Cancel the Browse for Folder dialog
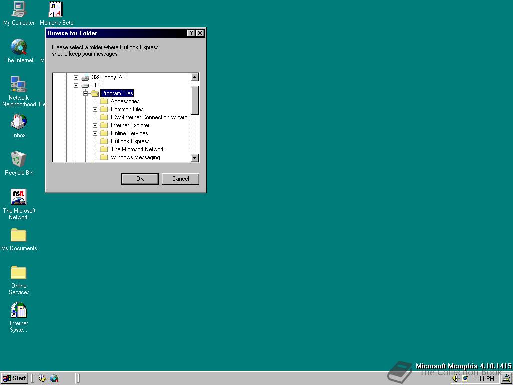The image size is (513, 385). click(x=180, y=179)
